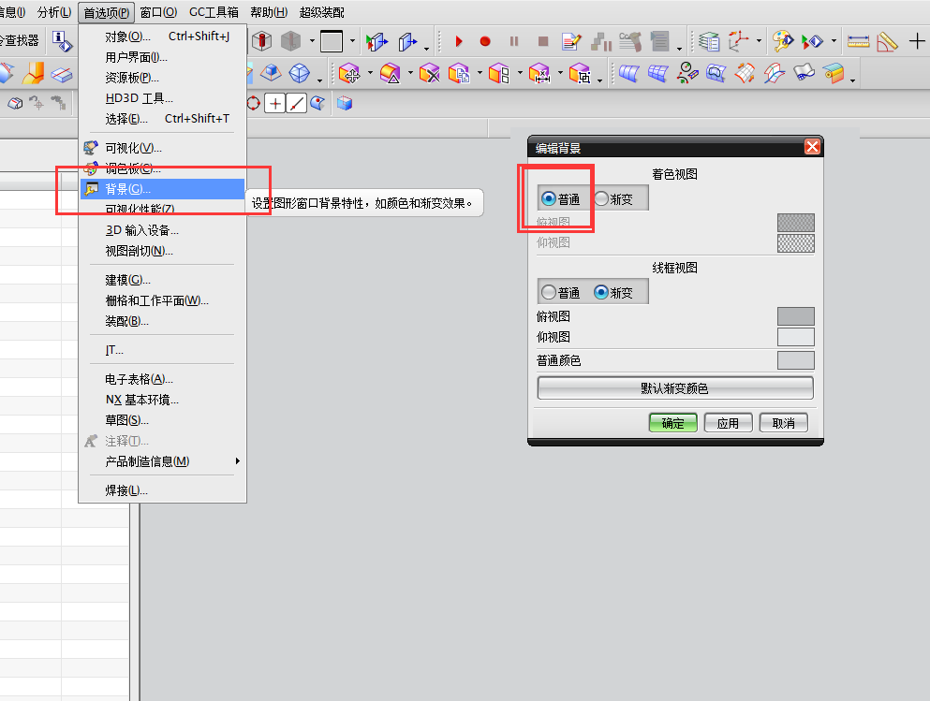The height and width of the screenshot is (701, 930).
Task: Close the 编辑背景 dialog
Action: point(812,147)
